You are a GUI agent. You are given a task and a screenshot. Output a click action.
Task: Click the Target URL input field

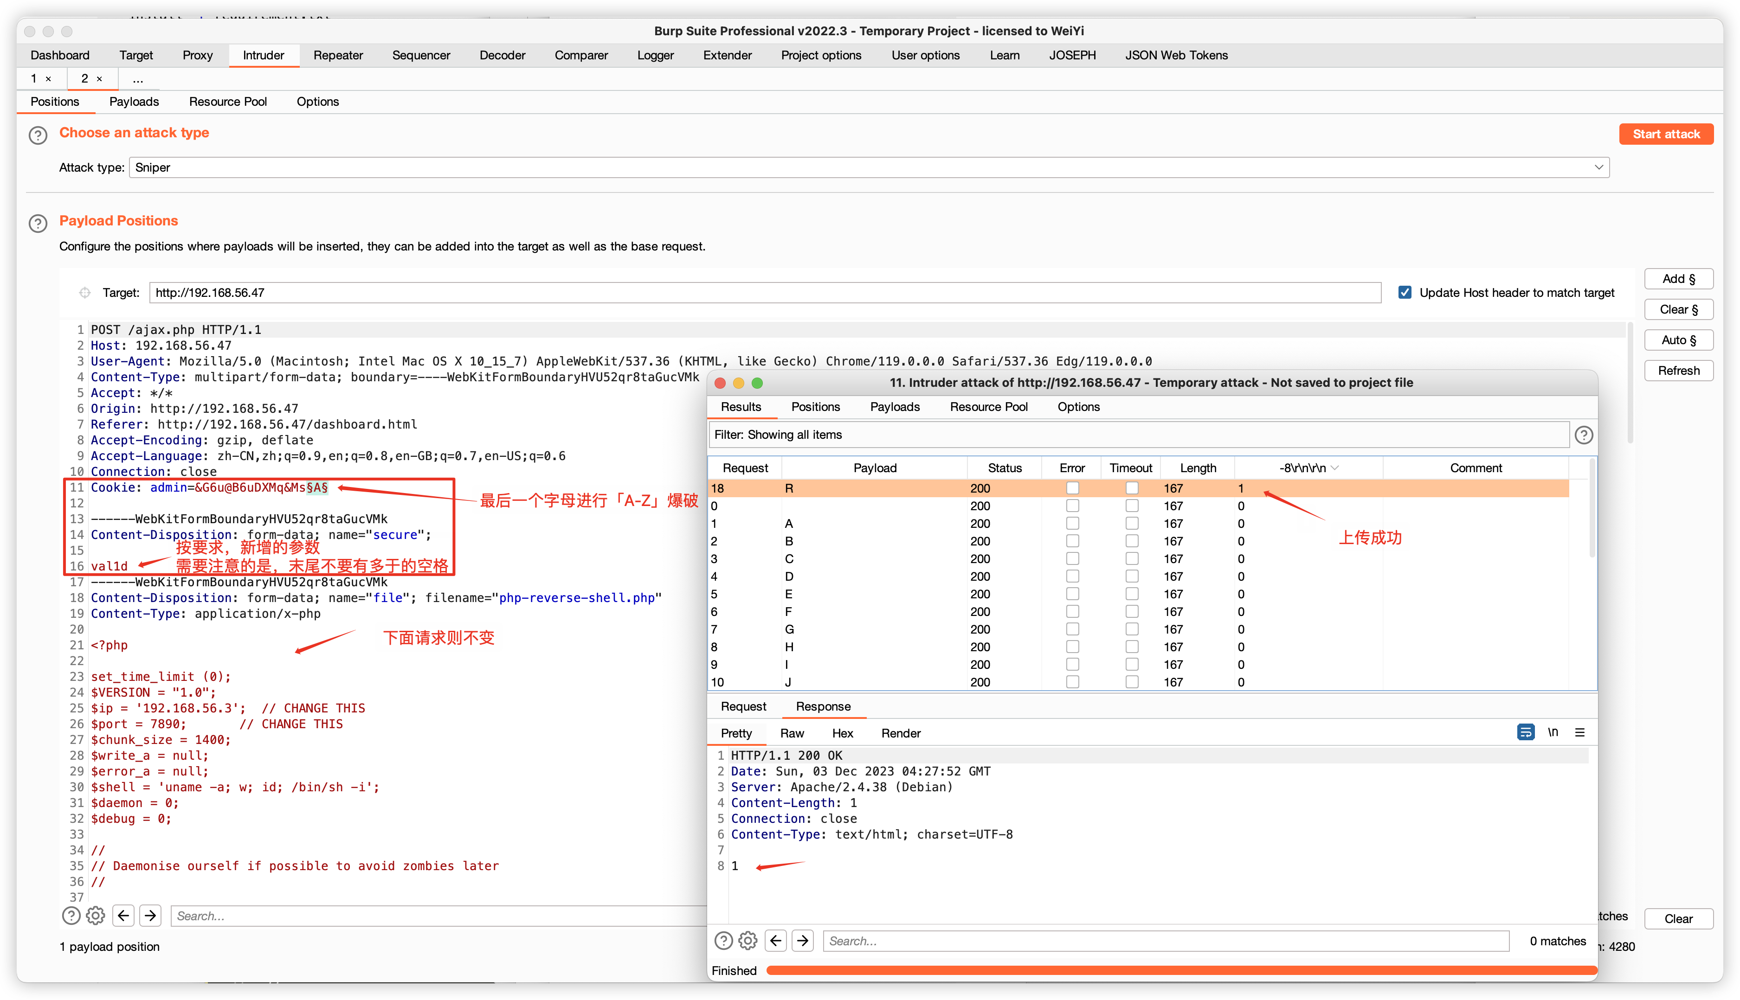tap(765, 293)
